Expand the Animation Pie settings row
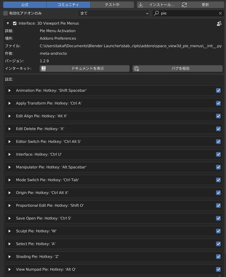Screen dimensions: 226x277 (x=9, y=90)
